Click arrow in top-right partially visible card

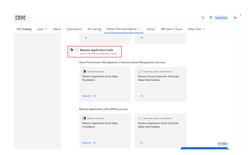tap(141, 38)
